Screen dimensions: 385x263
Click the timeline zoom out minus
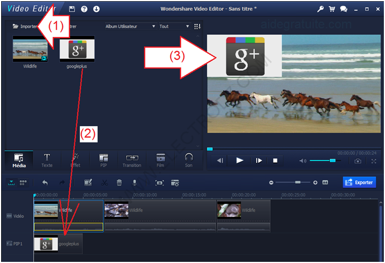pyautogui.click(x=271, y=182)
